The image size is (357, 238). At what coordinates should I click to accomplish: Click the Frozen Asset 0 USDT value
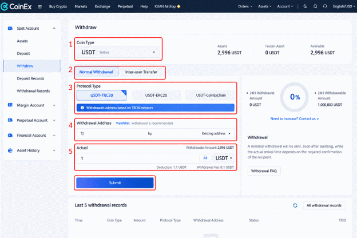click(272, 53)
